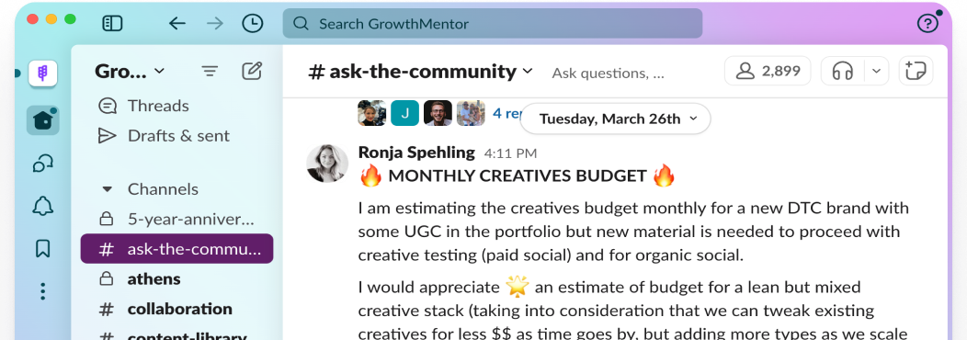The height and width of the screenshot is (340, 967).
Task: Open the canvas icon in channel header
Action: tap(916, 72)
